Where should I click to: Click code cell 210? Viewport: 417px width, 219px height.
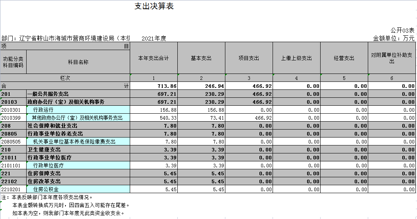pyautogui.click(x=13, y=150)
